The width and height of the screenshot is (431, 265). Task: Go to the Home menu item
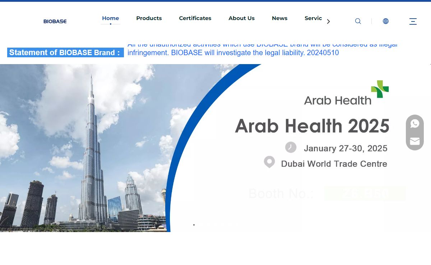(110, 18)
